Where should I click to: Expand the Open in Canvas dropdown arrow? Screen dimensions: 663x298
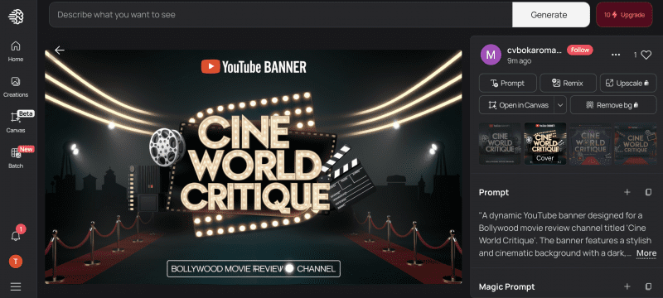click(560, 105)
